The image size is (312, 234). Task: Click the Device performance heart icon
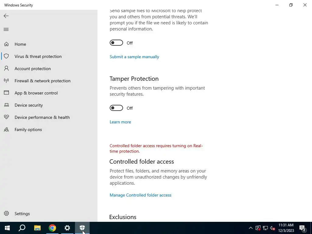click(6, 117)
